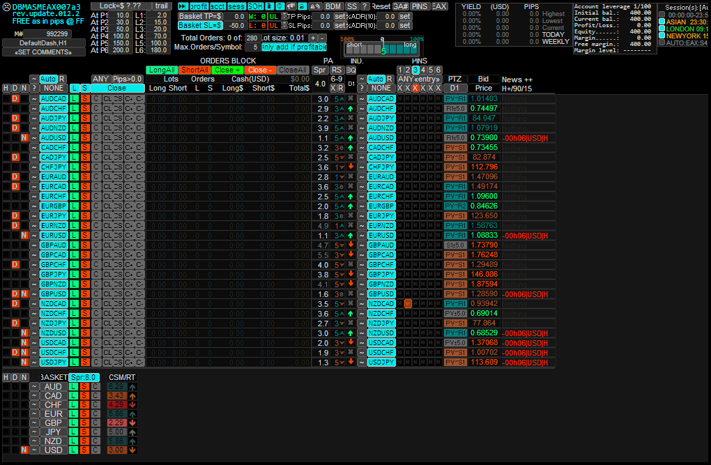The image size is (711, 465).
Task: Open the BDM menu button
Action: tap(334, 6)
